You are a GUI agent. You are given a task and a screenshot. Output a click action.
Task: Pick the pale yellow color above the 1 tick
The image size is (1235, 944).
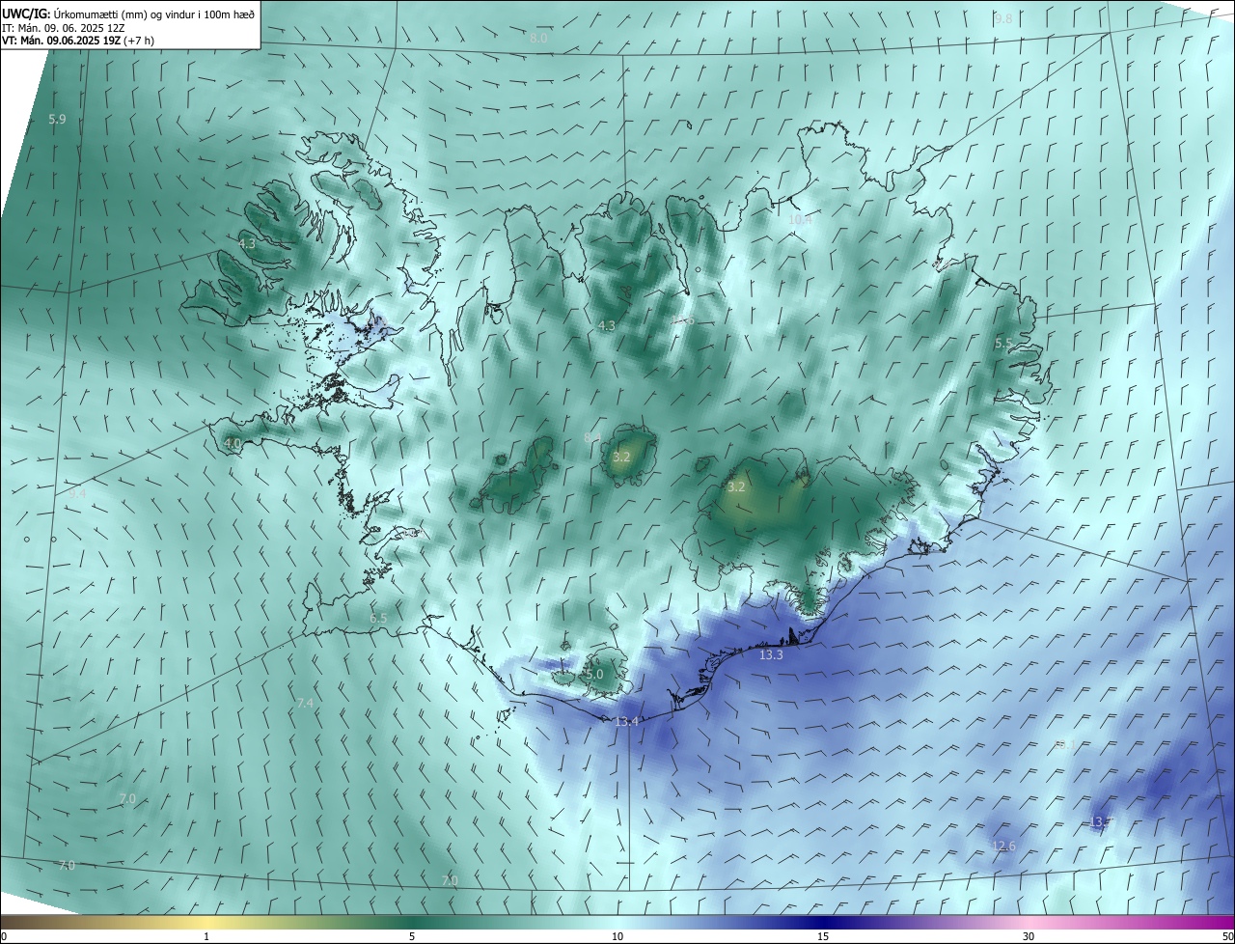206,922
